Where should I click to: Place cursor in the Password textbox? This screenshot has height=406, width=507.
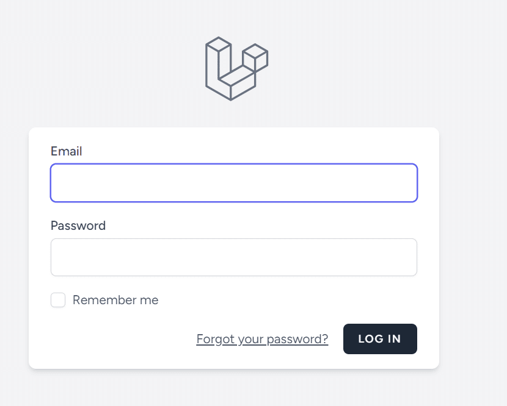tap(234, 257)
